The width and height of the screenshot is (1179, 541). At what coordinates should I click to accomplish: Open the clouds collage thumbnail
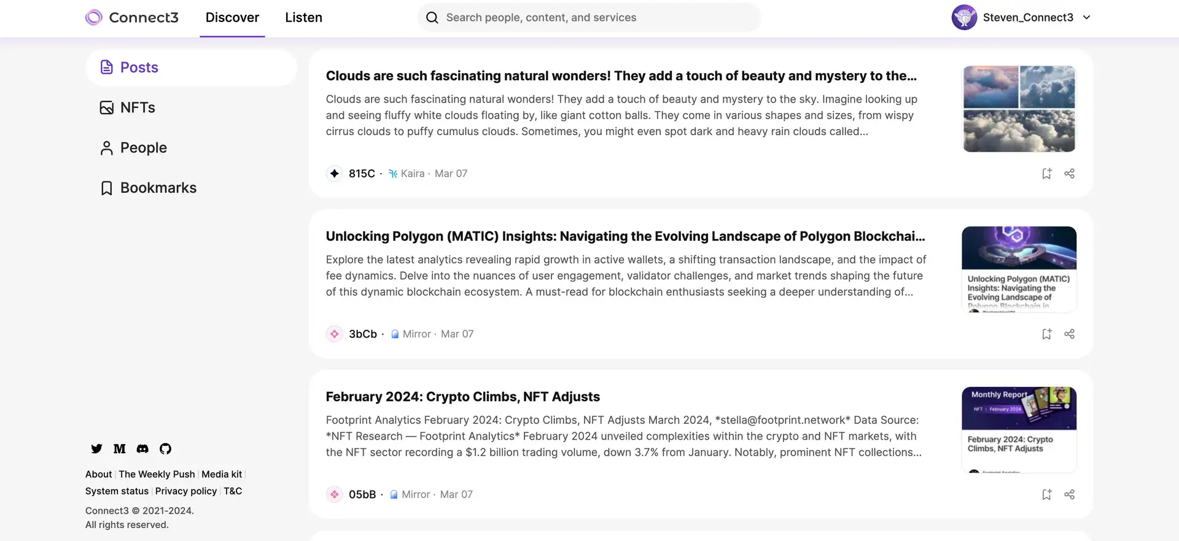point(1019,109)
